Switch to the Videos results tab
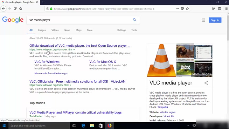 [55, 30]
